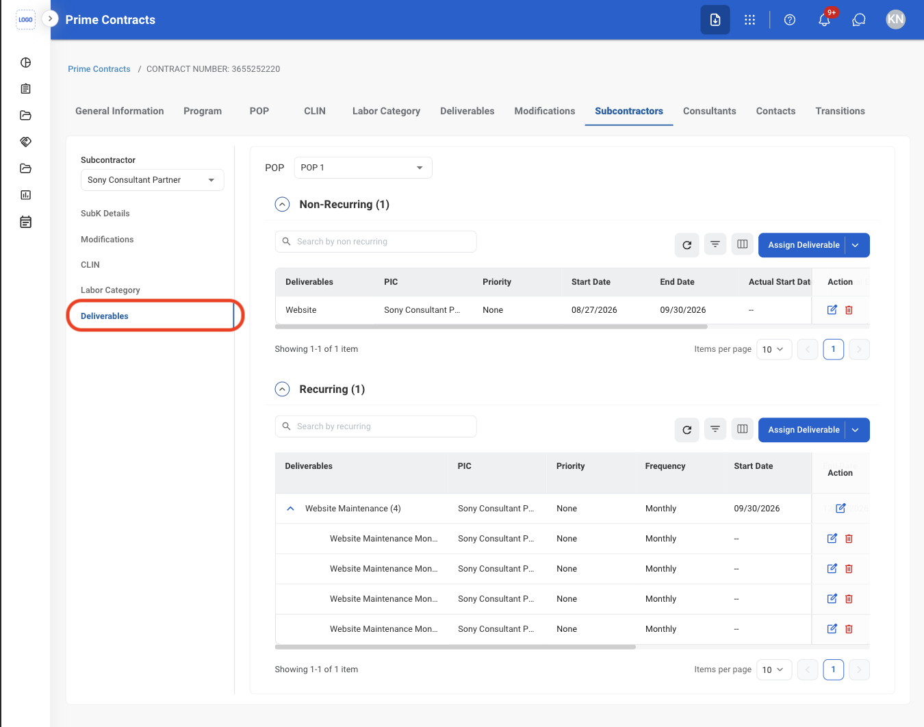
Task: Open Recurring Assign Deliverable dropdown arrow
Action: click(x=856, y=430)
